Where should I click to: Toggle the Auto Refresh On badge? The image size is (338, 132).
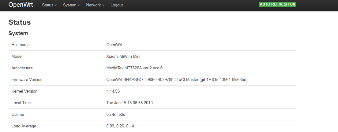(277, 4)
